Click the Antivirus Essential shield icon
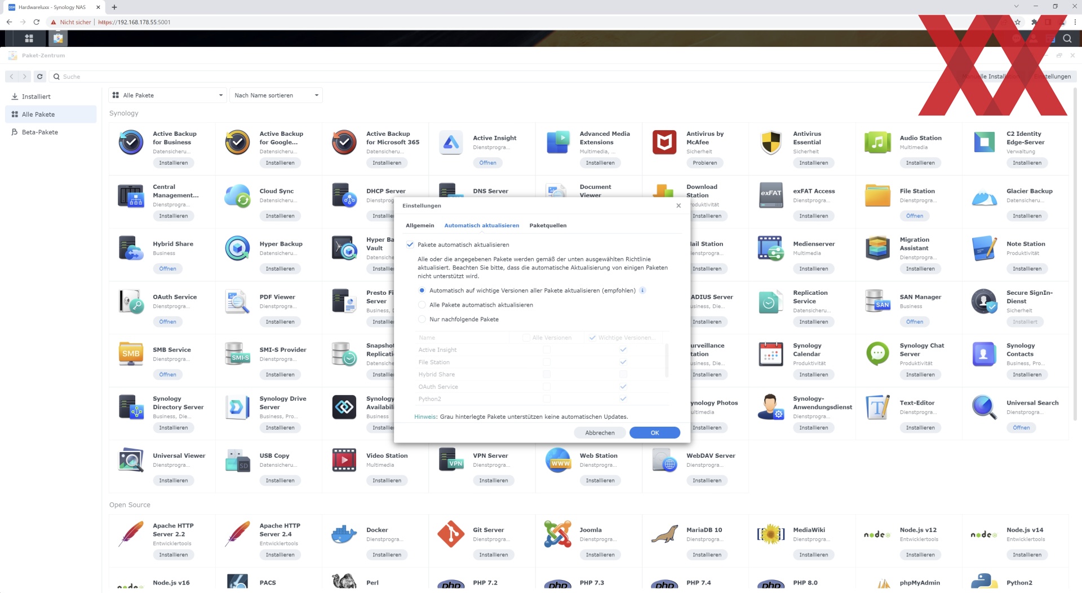 771,142
